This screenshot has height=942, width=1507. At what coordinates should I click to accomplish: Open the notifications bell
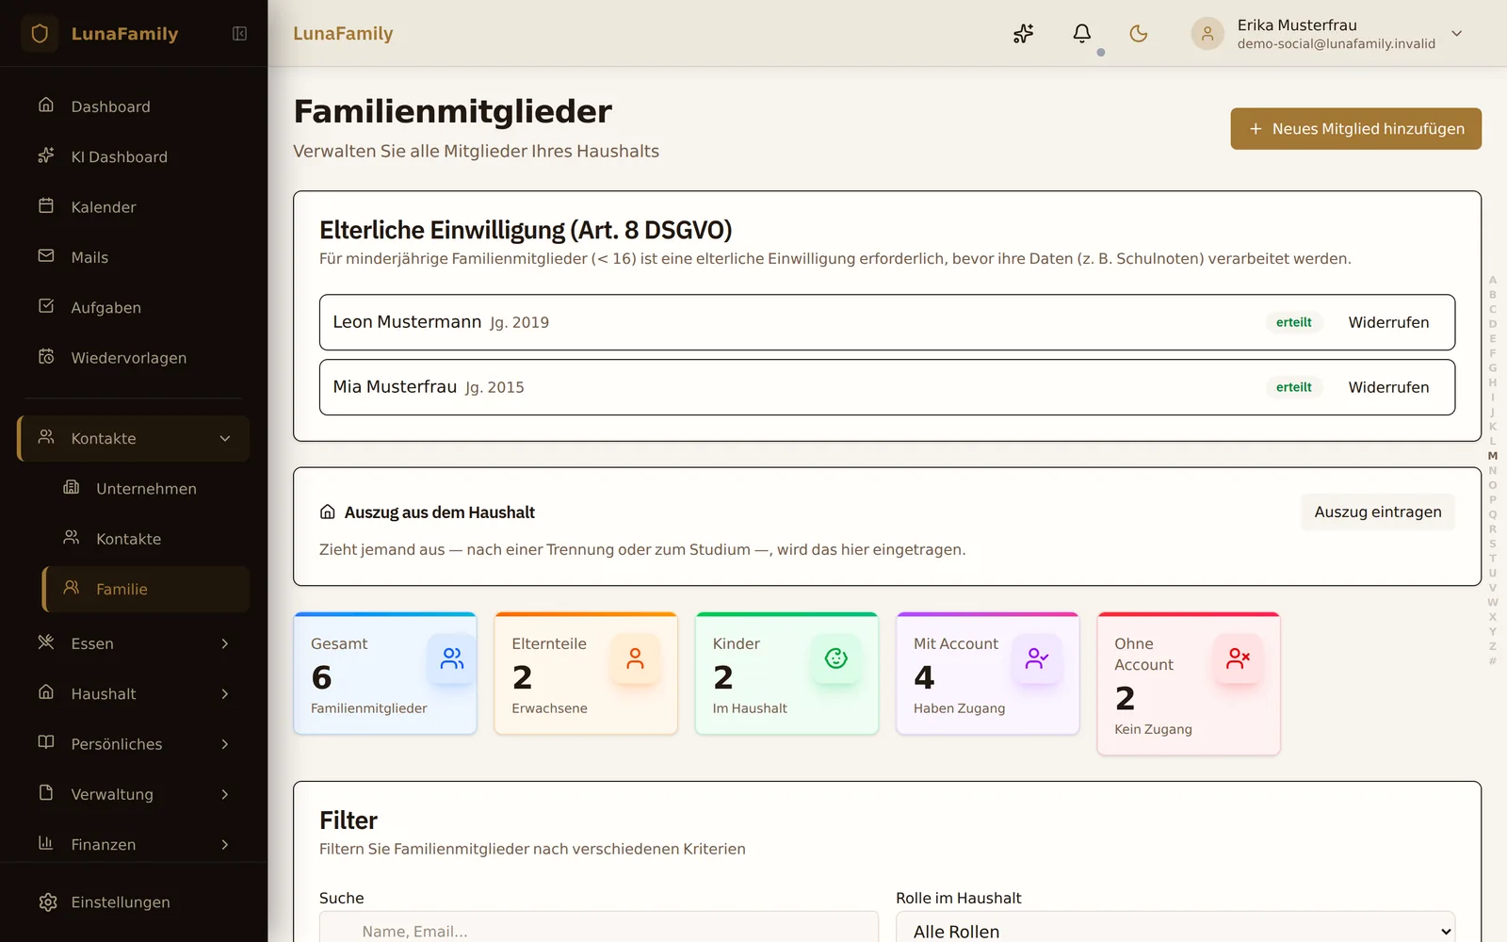click(1082, 34)
